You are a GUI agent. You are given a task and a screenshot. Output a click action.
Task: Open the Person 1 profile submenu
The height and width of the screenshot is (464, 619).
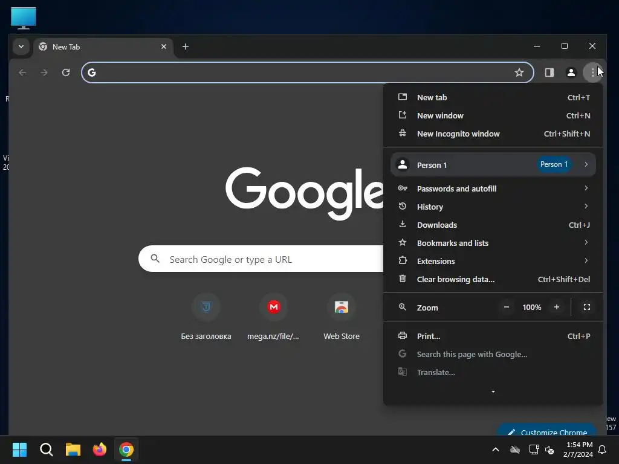493,164
